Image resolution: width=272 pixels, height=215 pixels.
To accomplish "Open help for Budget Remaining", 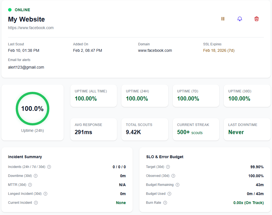I will tap(177, 185).
